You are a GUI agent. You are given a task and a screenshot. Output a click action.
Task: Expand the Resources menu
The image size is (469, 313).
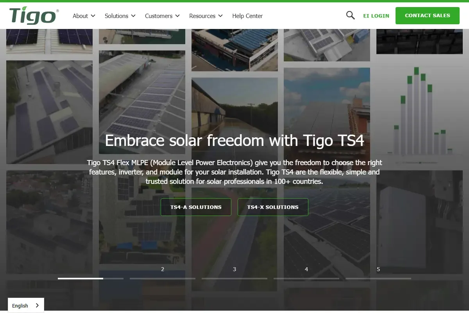click(x=206, y=16)
